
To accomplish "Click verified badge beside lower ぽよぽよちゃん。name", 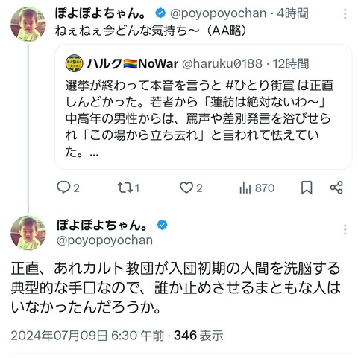I will coord(162,225).
